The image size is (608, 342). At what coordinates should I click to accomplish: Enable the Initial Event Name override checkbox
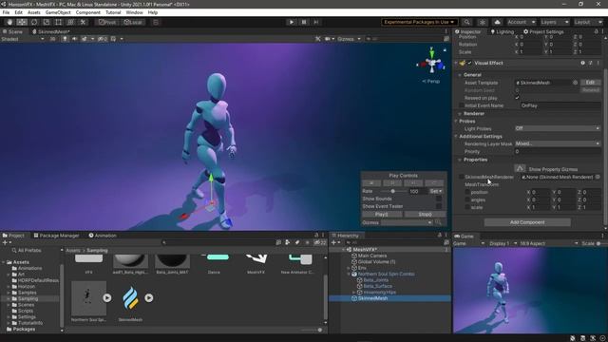461,105
